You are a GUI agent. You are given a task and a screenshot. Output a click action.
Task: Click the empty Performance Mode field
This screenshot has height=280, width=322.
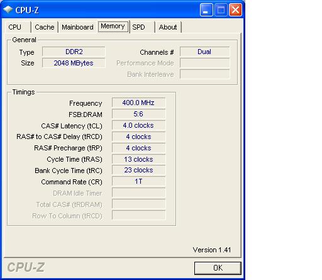coord(204,63)
